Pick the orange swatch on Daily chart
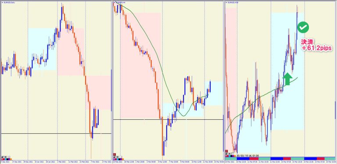337x164 pixels. [11, 159]
